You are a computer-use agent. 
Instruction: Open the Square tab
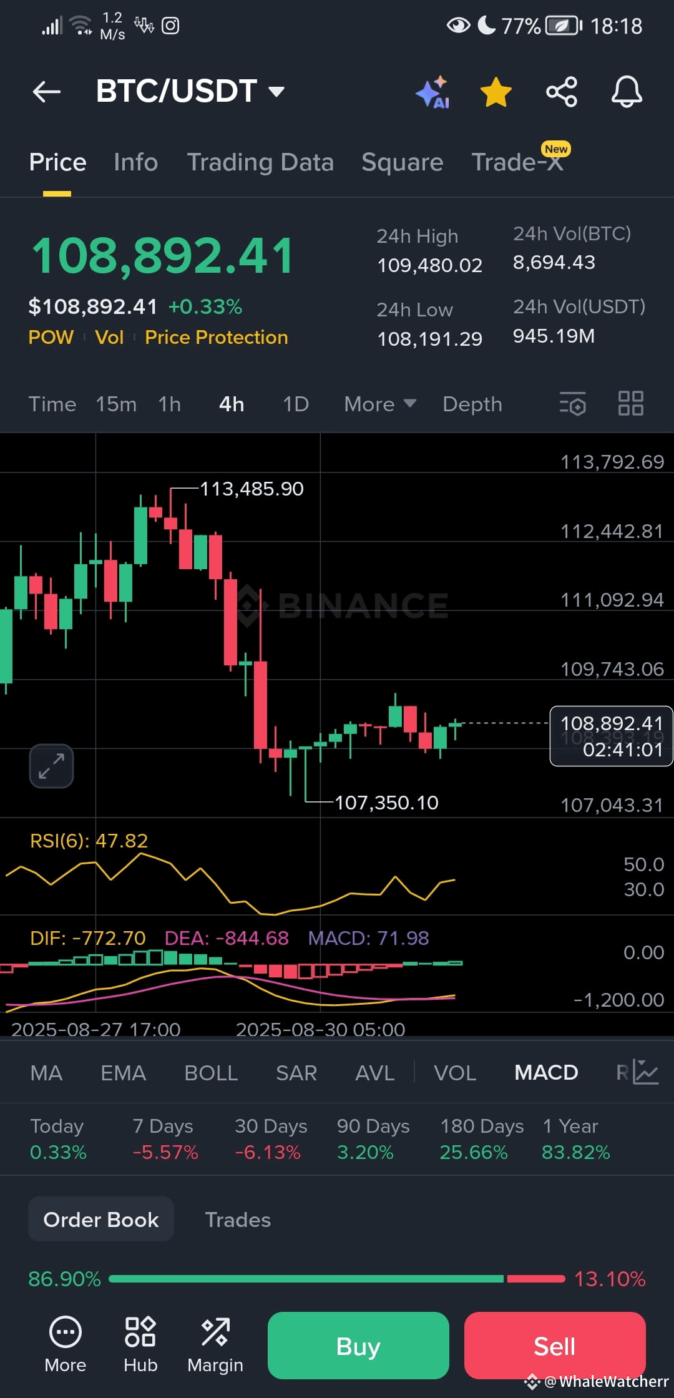point(403,162)
